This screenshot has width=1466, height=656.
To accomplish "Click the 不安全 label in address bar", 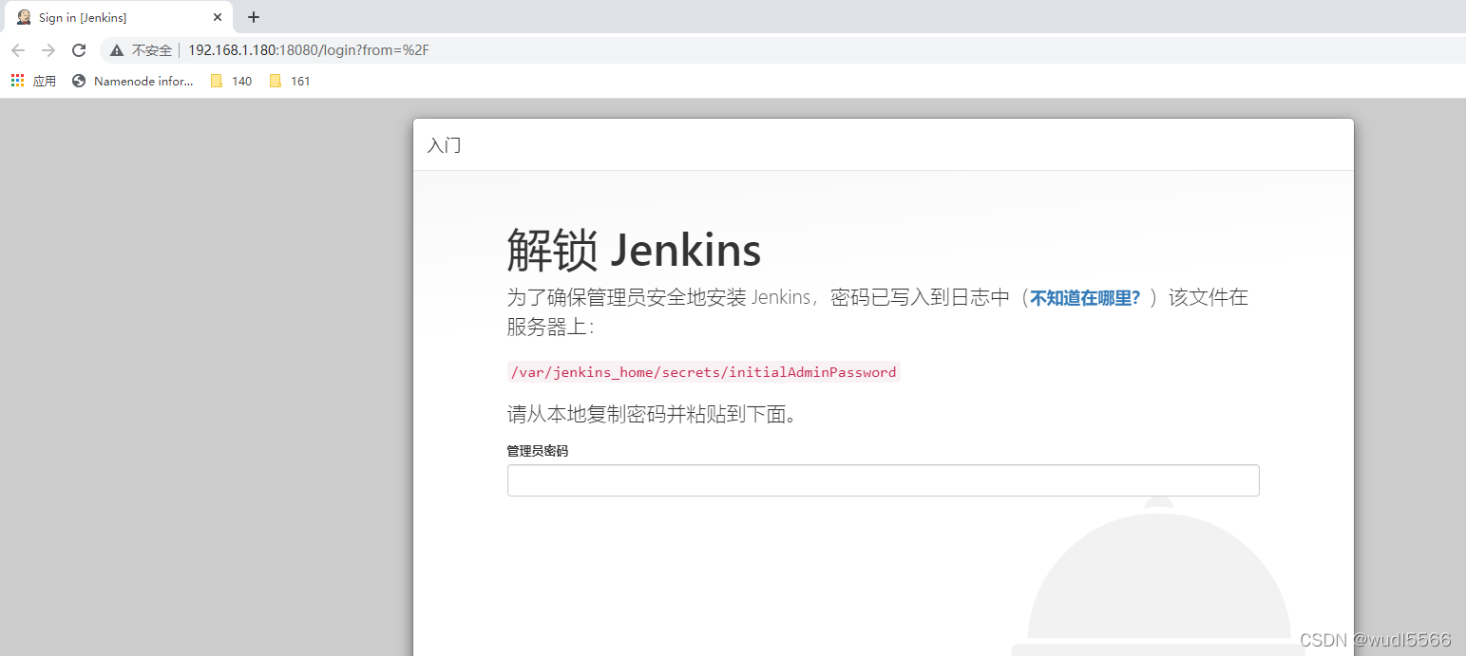I will click(152, 50).
